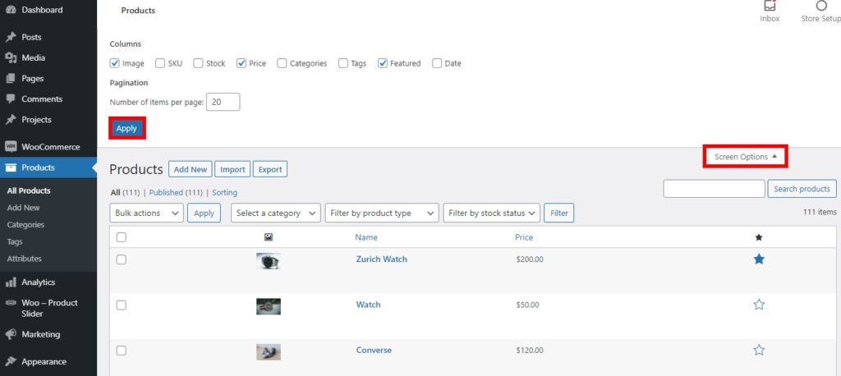Open Attributes submenu item
The height and width of the screenshot is (376, 841).
tap(24, 259)
